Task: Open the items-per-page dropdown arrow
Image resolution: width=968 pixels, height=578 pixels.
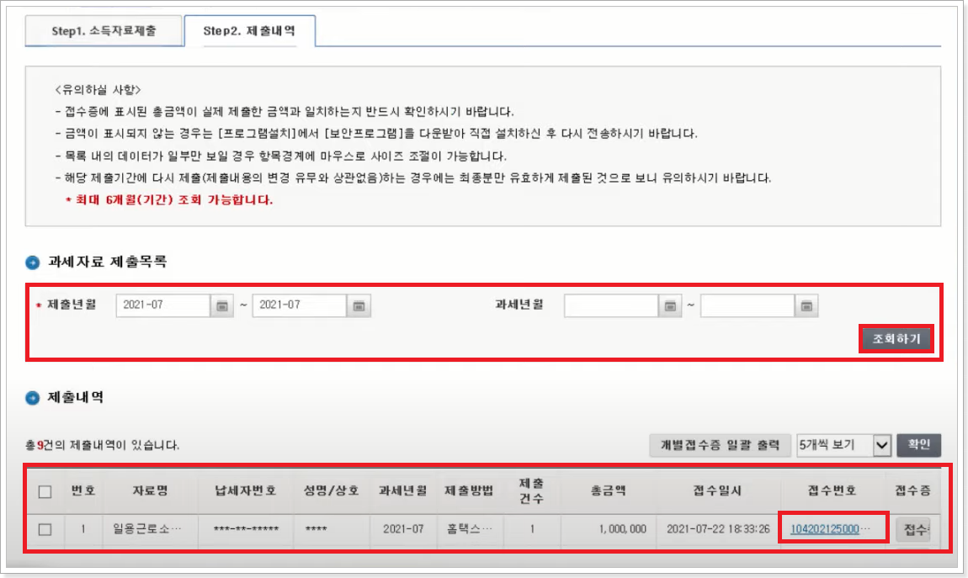Action: coord(880,446)
